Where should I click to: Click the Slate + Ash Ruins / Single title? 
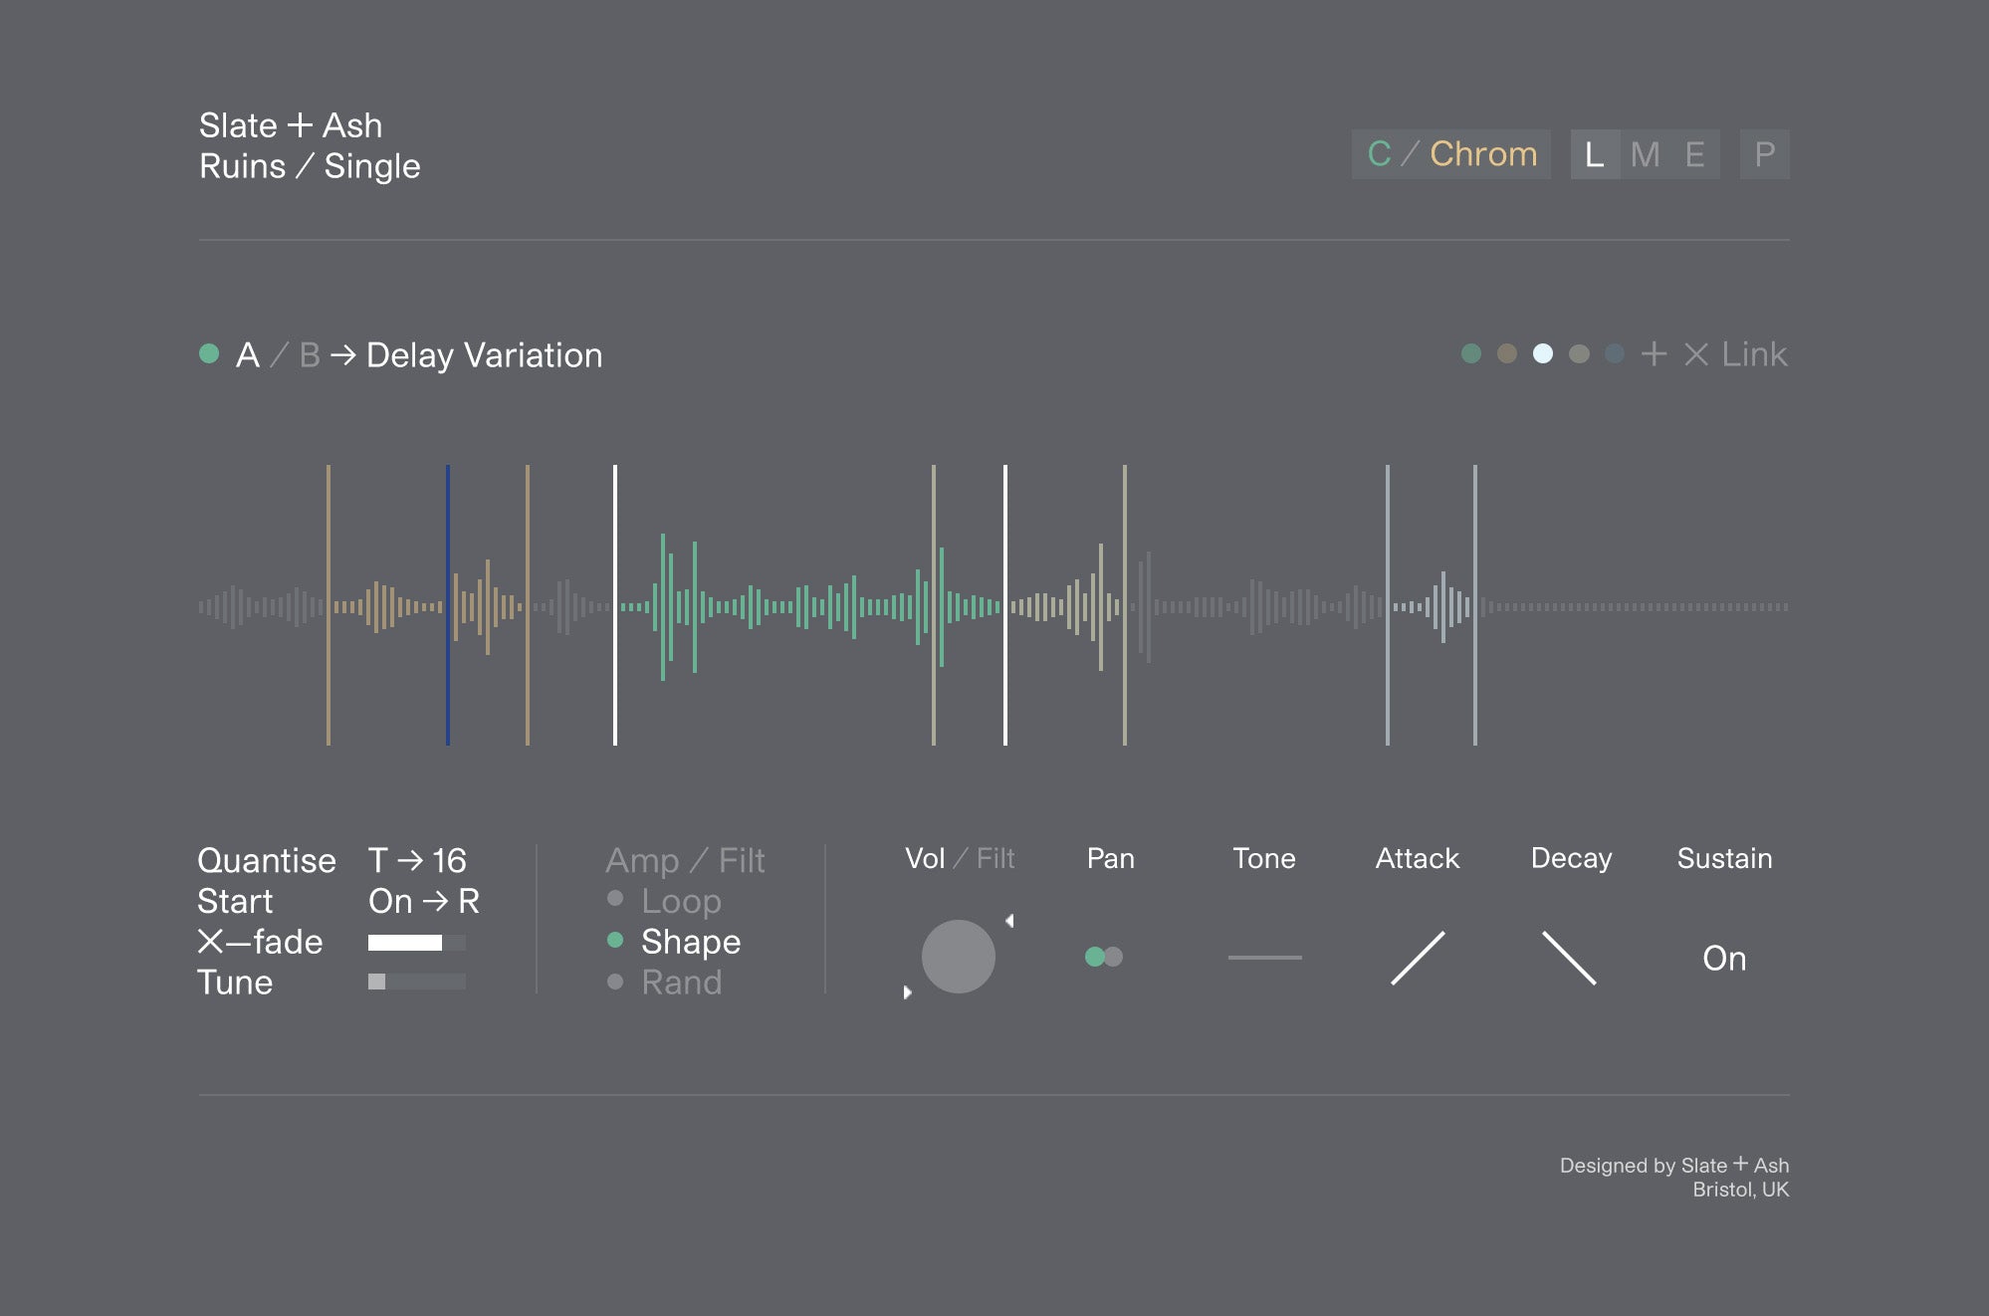point(310,145)
